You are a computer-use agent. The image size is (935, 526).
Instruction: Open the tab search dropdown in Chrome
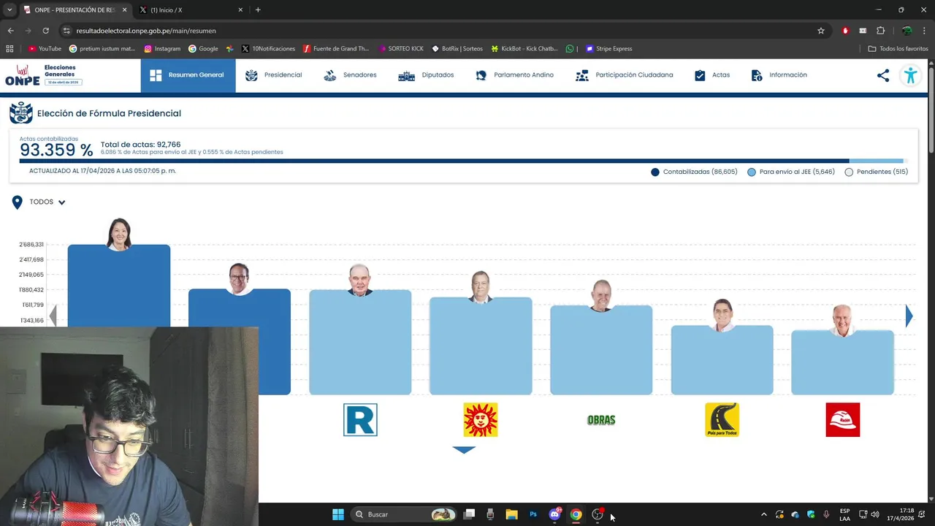coord(9,10)
